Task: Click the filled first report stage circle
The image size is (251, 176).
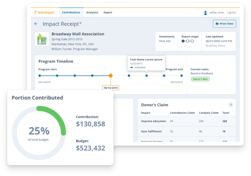Action: pyautogui.click(x=183, y=41)
